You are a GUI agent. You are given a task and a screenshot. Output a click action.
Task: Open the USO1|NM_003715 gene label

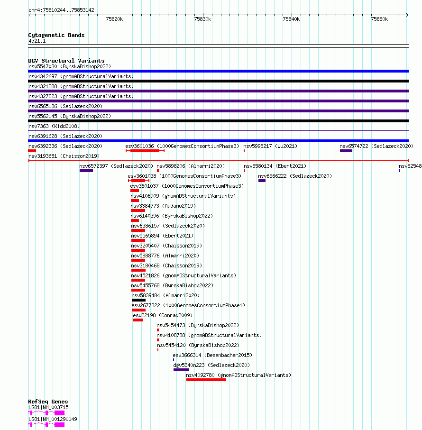coord(48,408)
